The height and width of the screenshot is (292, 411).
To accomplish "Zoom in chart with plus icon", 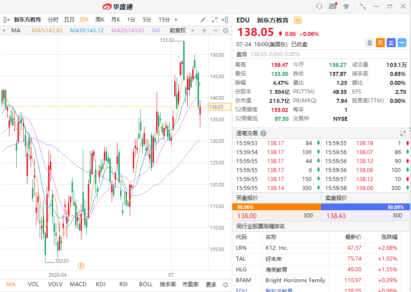I will (204, 31).
